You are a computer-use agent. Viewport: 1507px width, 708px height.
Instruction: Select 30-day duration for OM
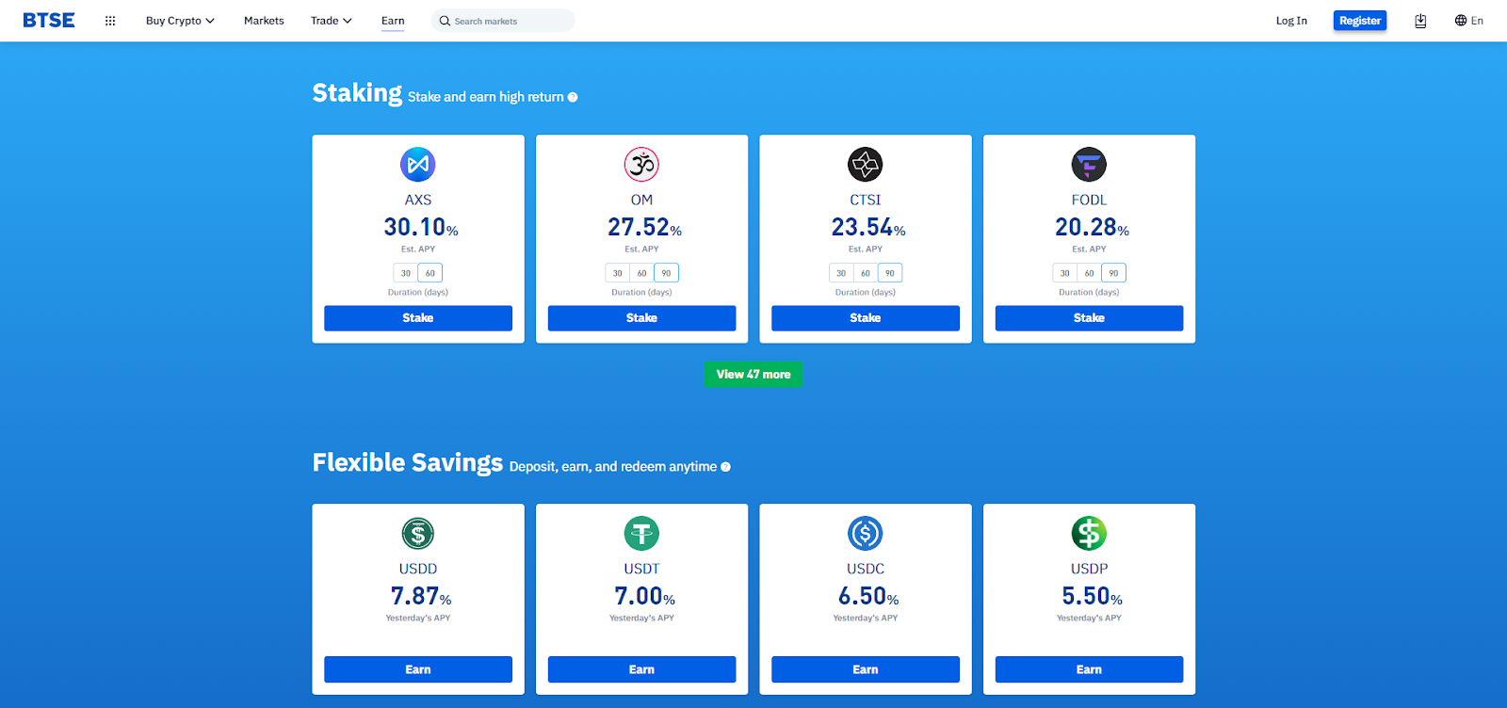(617, 273)
